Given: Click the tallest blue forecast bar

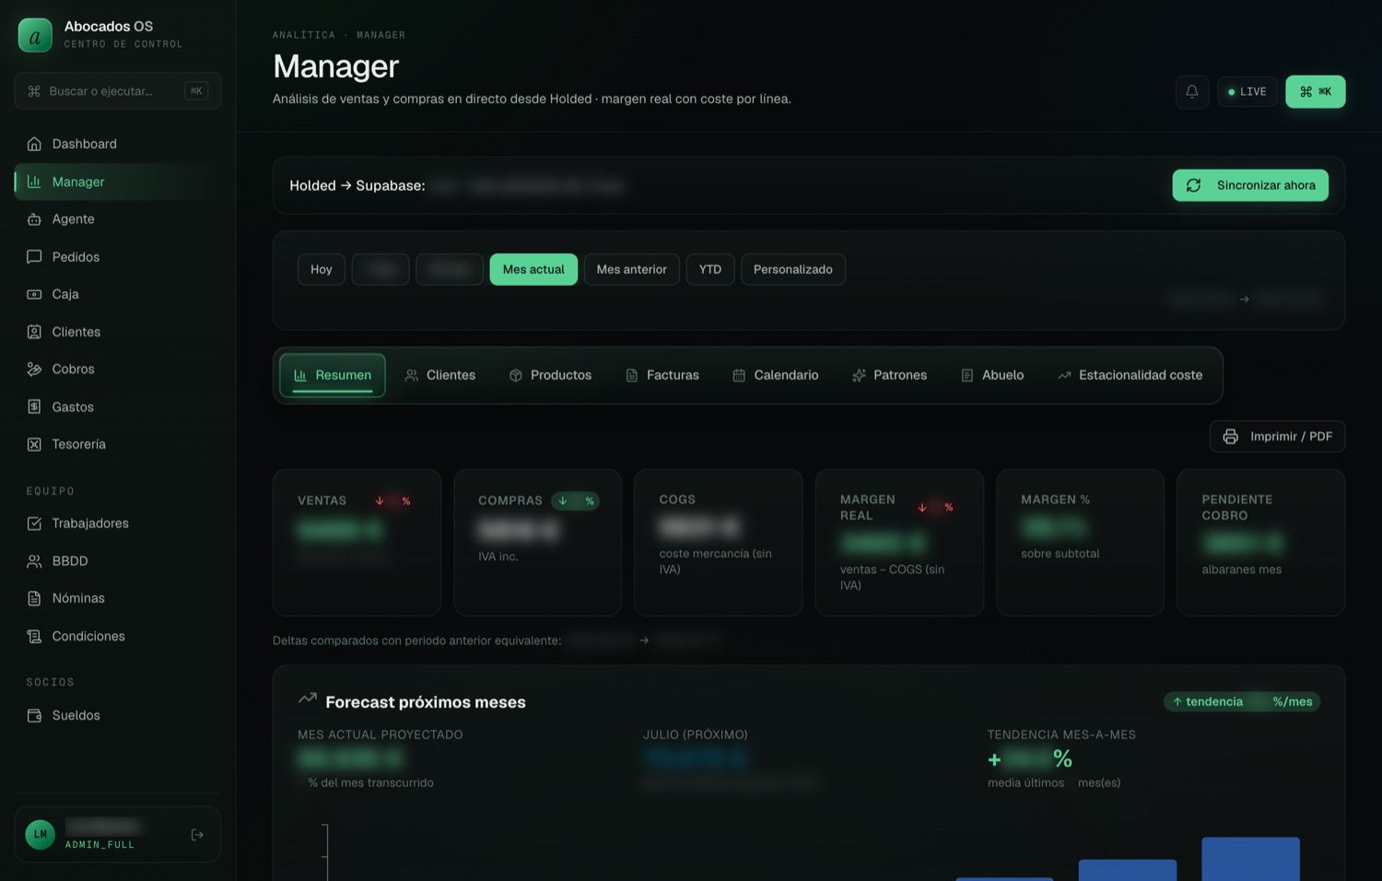Looking at the screenshot, I should click(x=1251, y=859).
